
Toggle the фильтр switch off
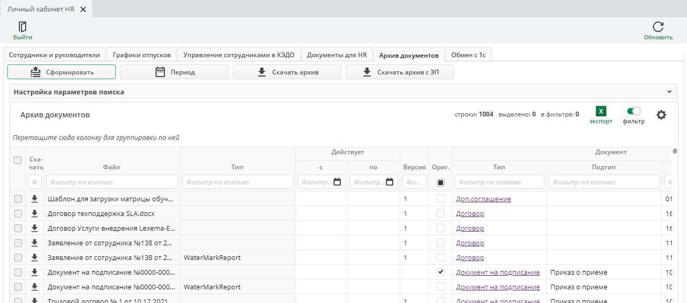click(634, 111)
